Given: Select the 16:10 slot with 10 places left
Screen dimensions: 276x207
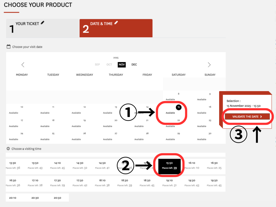Looking at the screenshot, I should tap(192, 165).
